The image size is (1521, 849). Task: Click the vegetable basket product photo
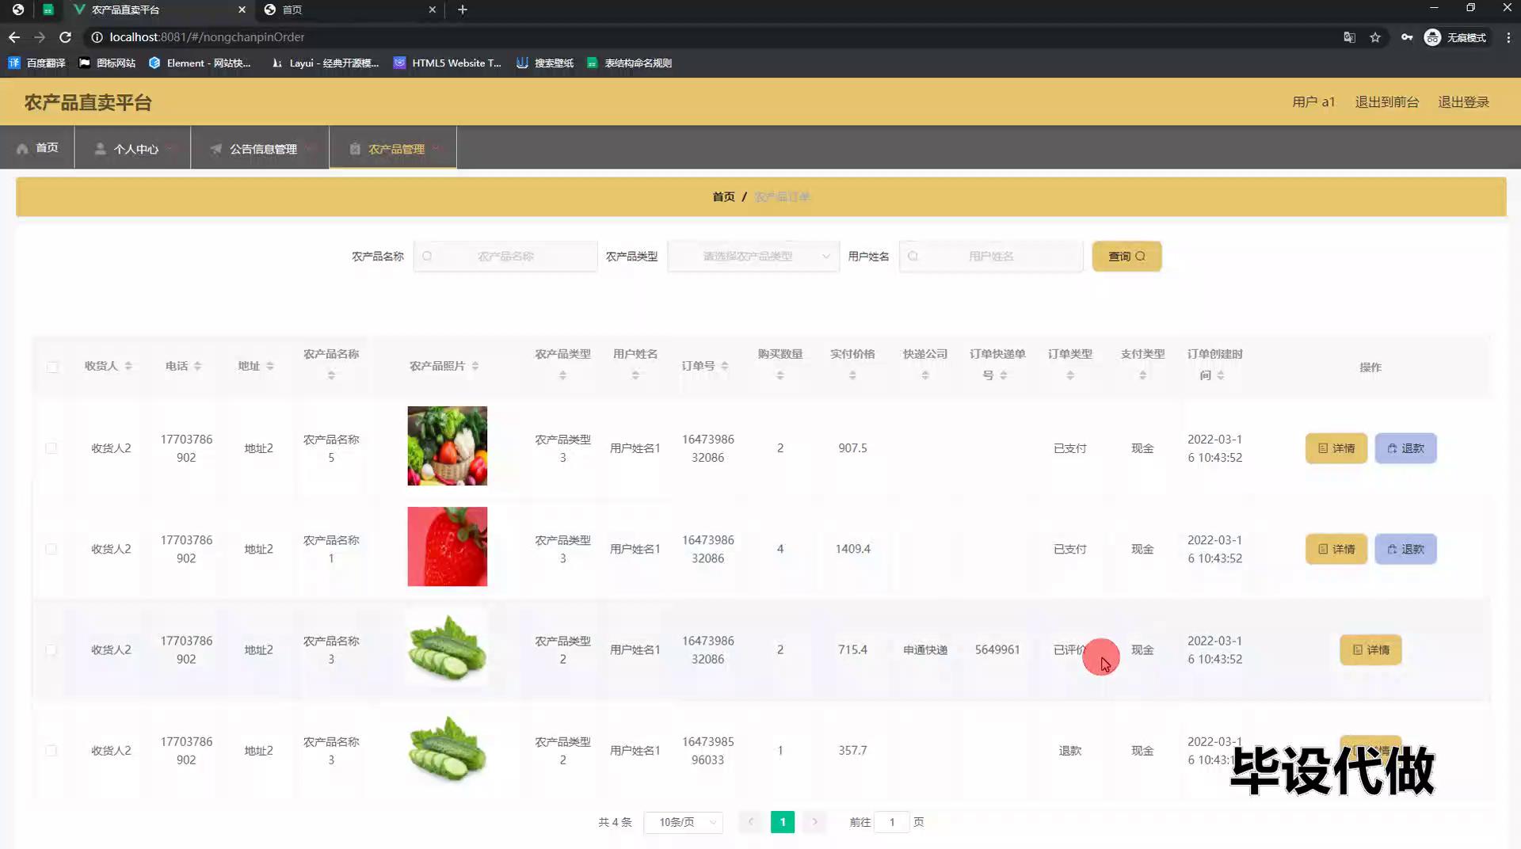click(x=447, y=446)
